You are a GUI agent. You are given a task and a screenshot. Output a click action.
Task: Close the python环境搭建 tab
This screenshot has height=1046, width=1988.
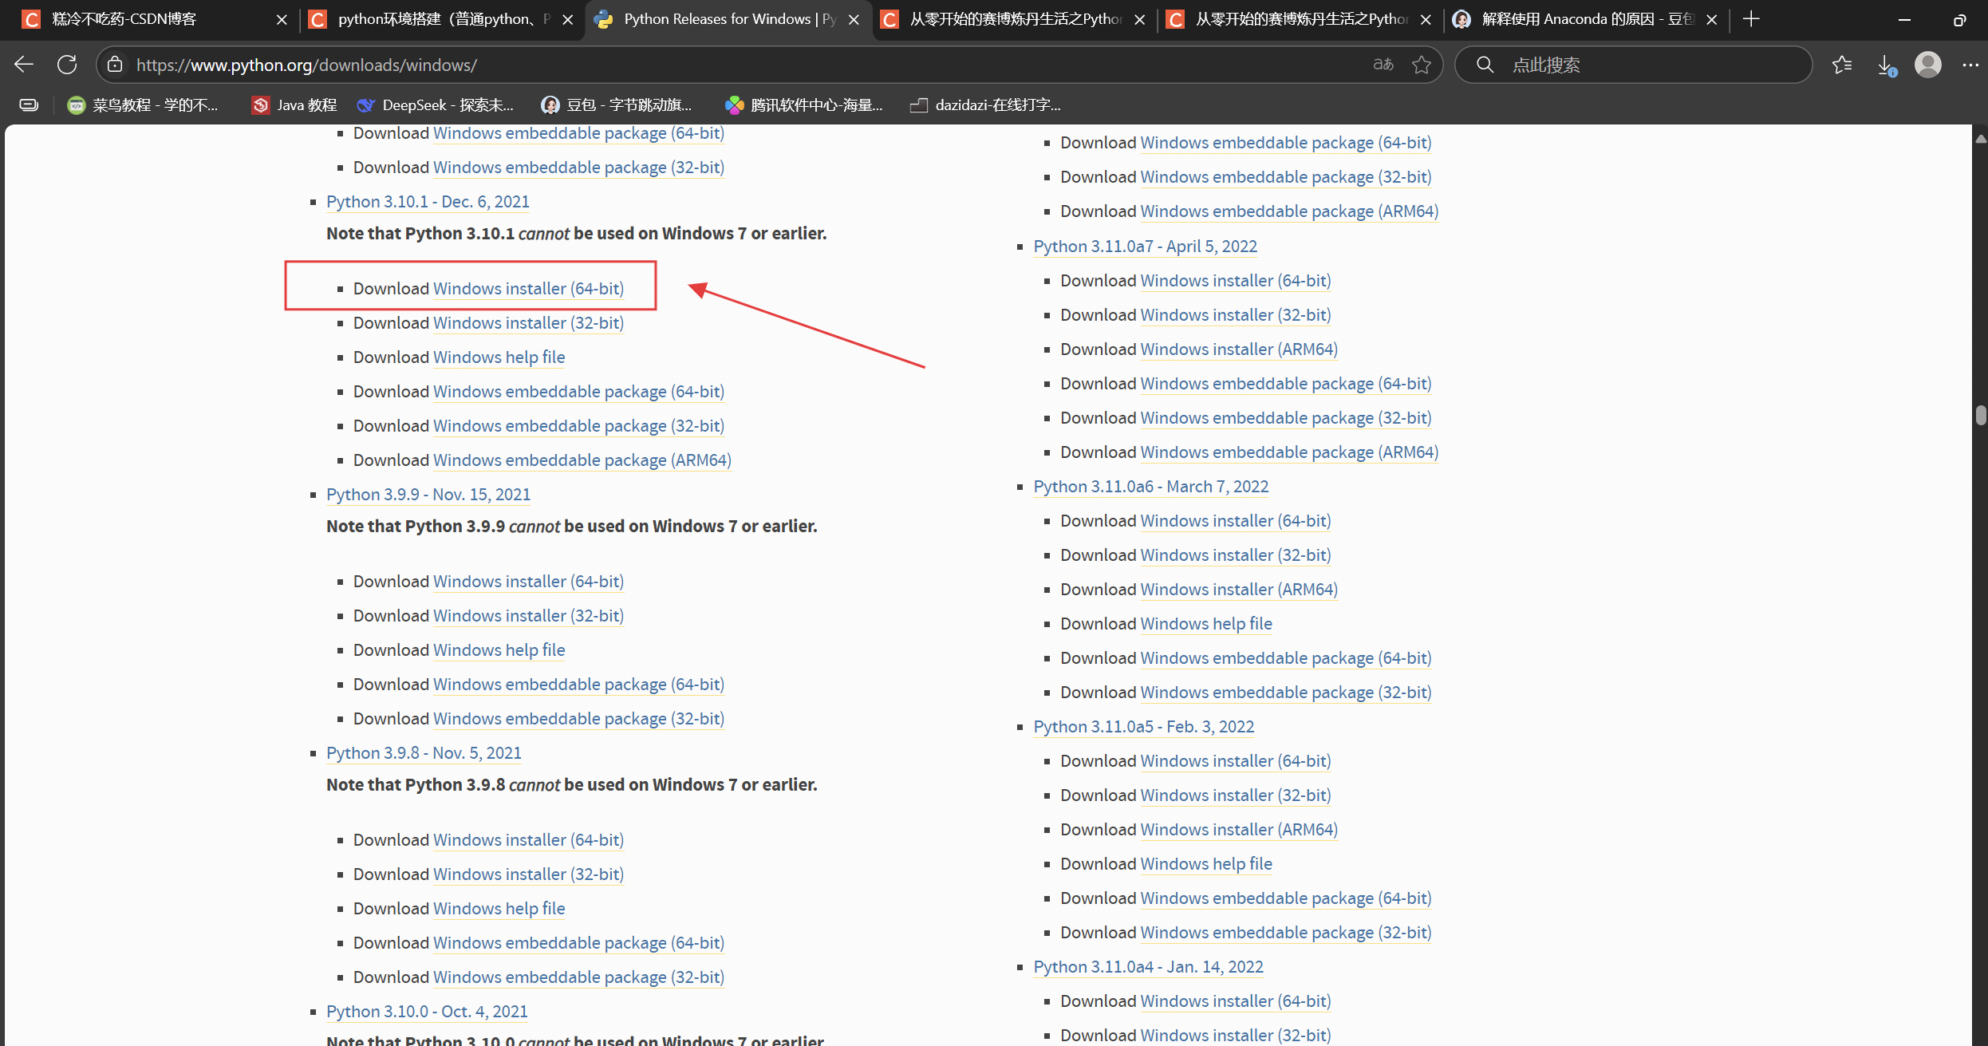(x=568, y=19)
